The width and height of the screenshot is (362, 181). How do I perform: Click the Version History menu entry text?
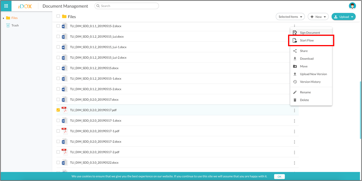pos(310,82)
